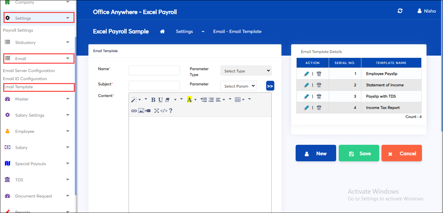Screen dimensions: 443x213
Task: Focus the Name input field
Action: (154, 70)
